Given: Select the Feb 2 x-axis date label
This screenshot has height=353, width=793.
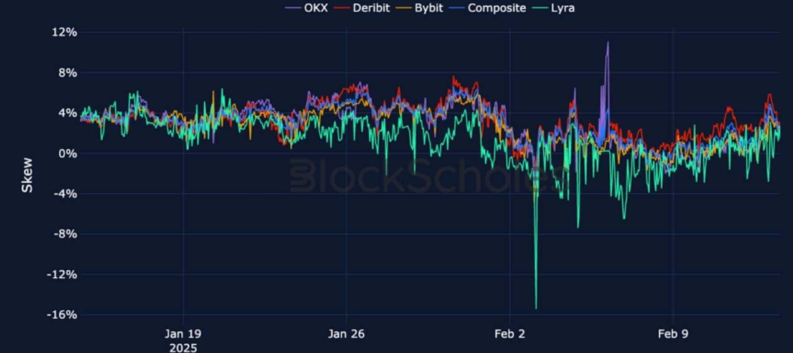Looking at the screenshot, I should pos(510,334).
